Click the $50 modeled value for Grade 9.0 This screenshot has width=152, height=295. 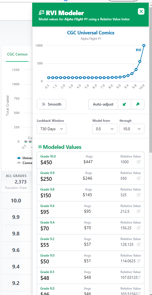click(x=45, y=261)
